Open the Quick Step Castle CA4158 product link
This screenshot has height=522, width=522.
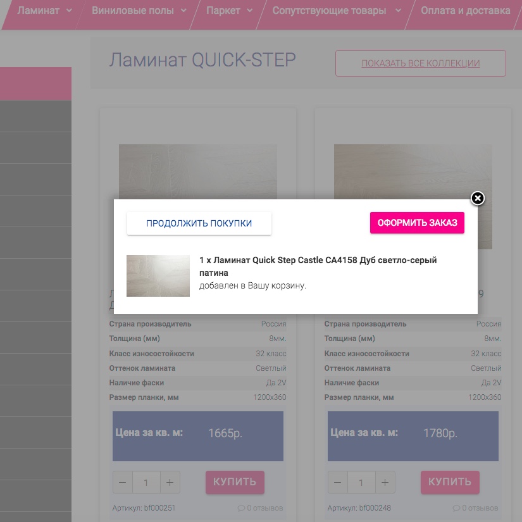coord(318,266)
